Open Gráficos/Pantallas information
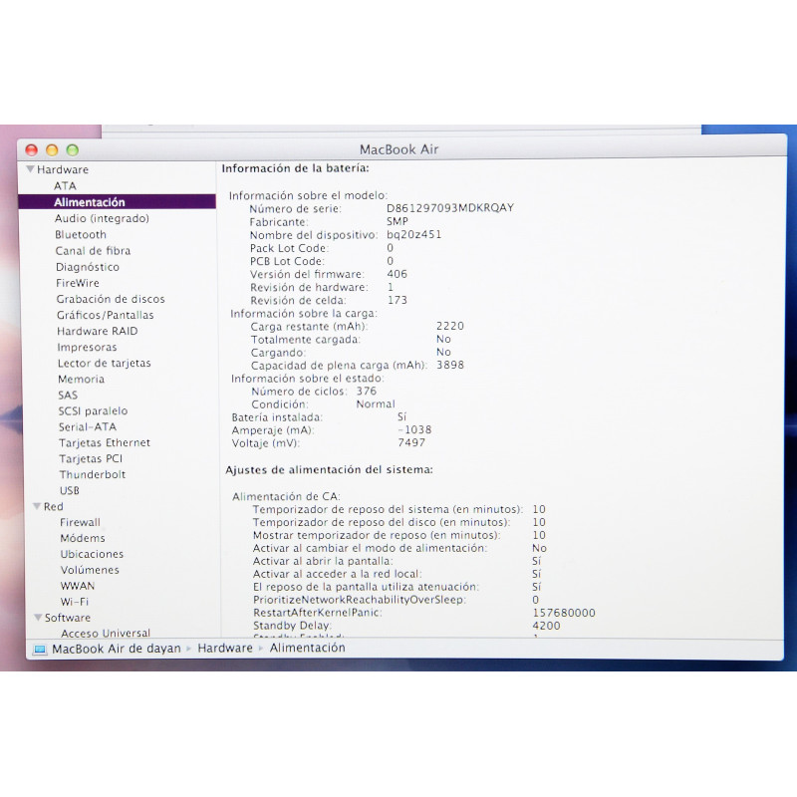 [x=105, y=315]
